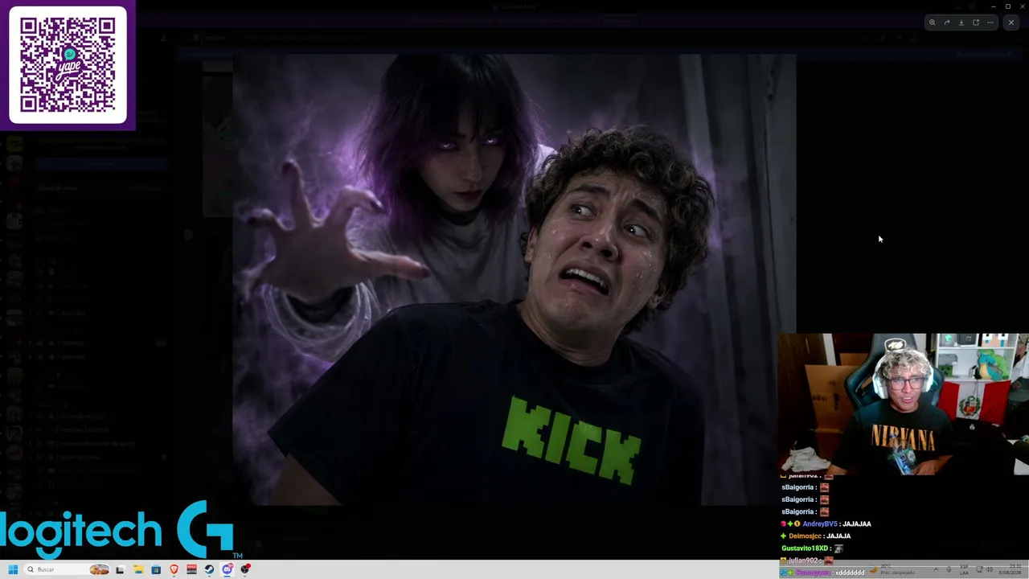Download the image with the save icon

(x=961, y=23)
